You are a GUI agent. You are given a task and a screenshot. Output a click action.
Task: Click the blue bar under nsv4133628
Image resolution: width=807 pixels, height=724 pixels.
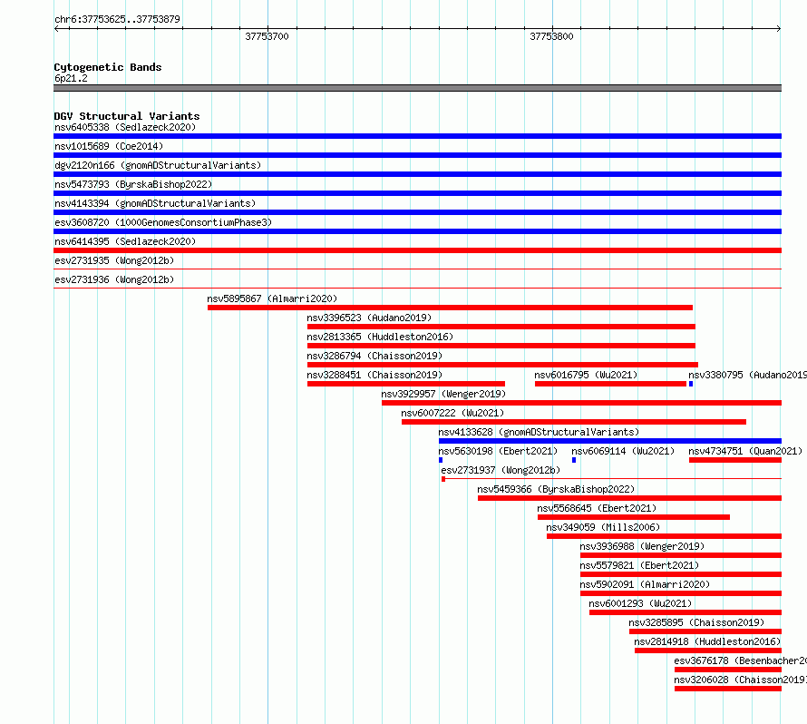pos(610,441)
